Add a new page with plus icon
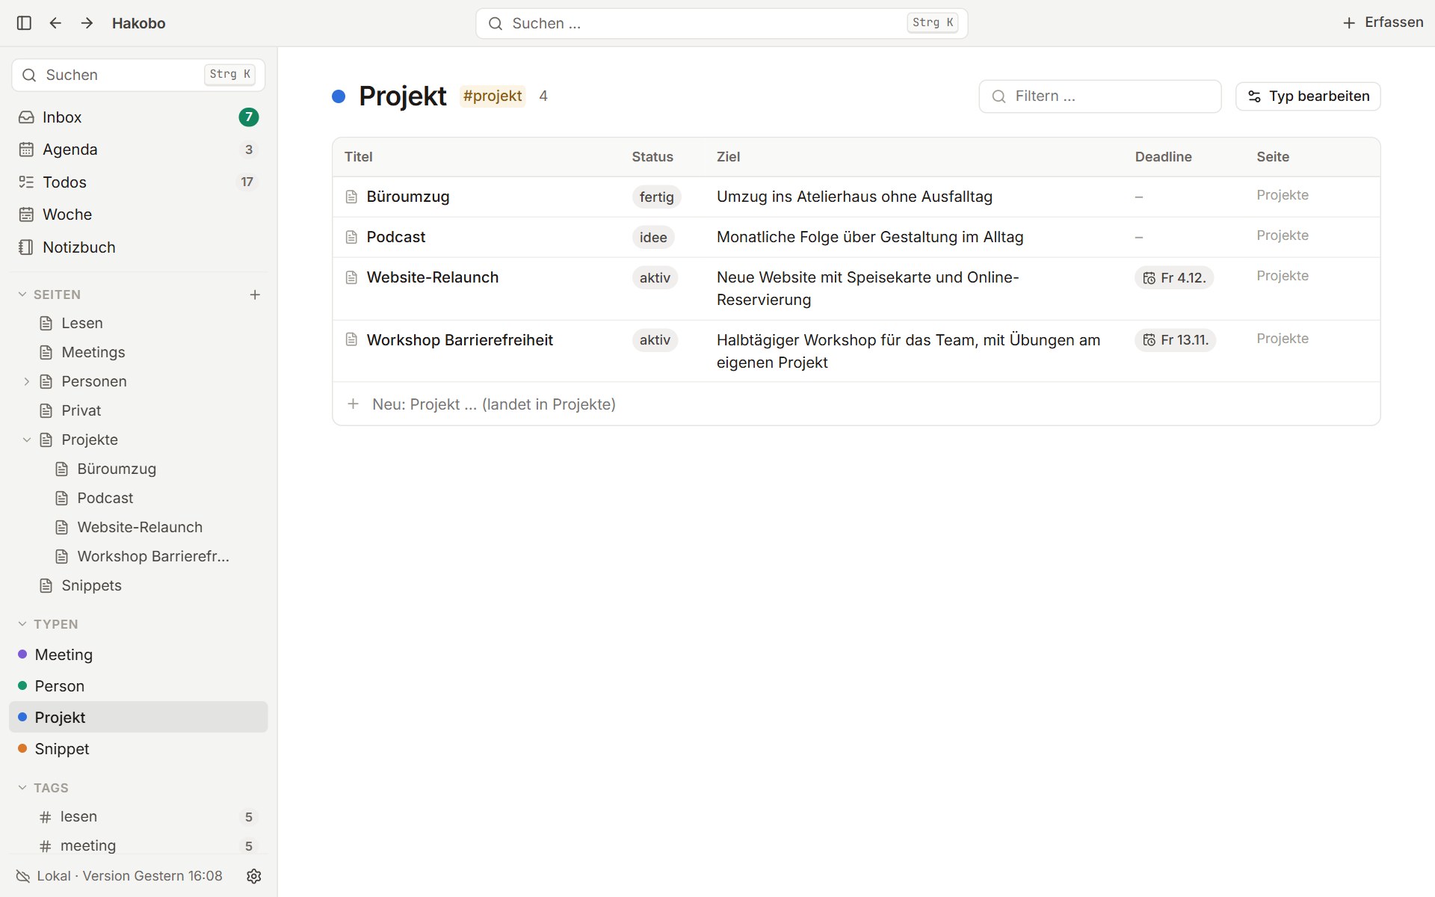Screen dimensions: 1435x897 point(255,295)
